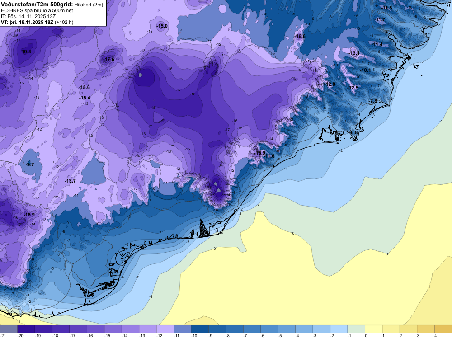Select the -15.9 temperature label
Screen dimensions: 452x338
[x=260, y=153]
